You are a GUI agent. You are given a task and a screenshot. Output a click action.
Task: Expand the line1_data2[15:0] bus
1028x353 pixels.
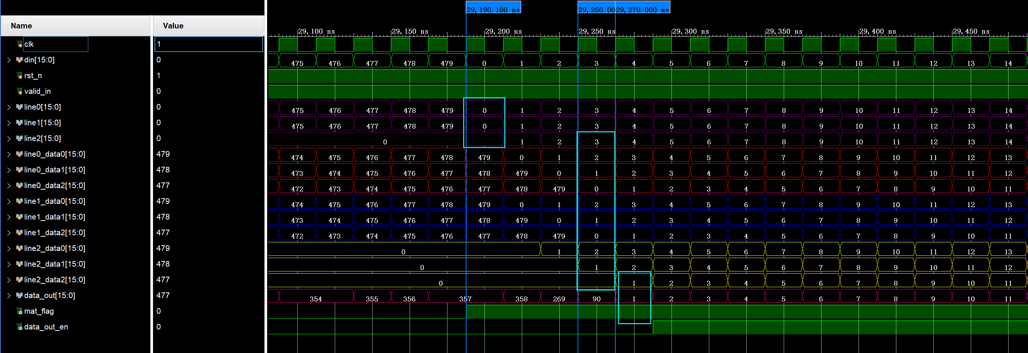click(x=9, y=233)
